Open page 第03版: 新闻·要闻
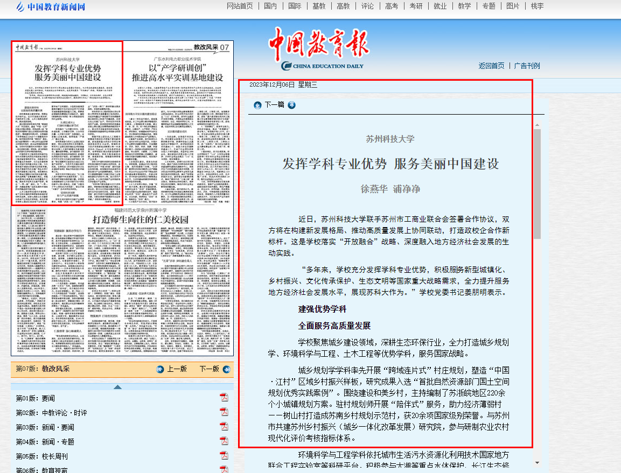The image size is (621, 473). pyautogui.click(x=45, y=427)
